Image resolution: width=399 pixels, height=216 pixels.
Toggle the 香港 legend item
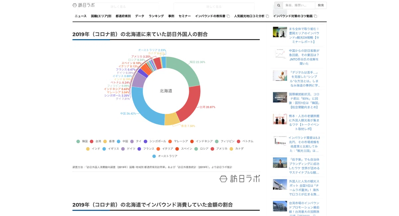pyautogui.click(x=109, y=141)
